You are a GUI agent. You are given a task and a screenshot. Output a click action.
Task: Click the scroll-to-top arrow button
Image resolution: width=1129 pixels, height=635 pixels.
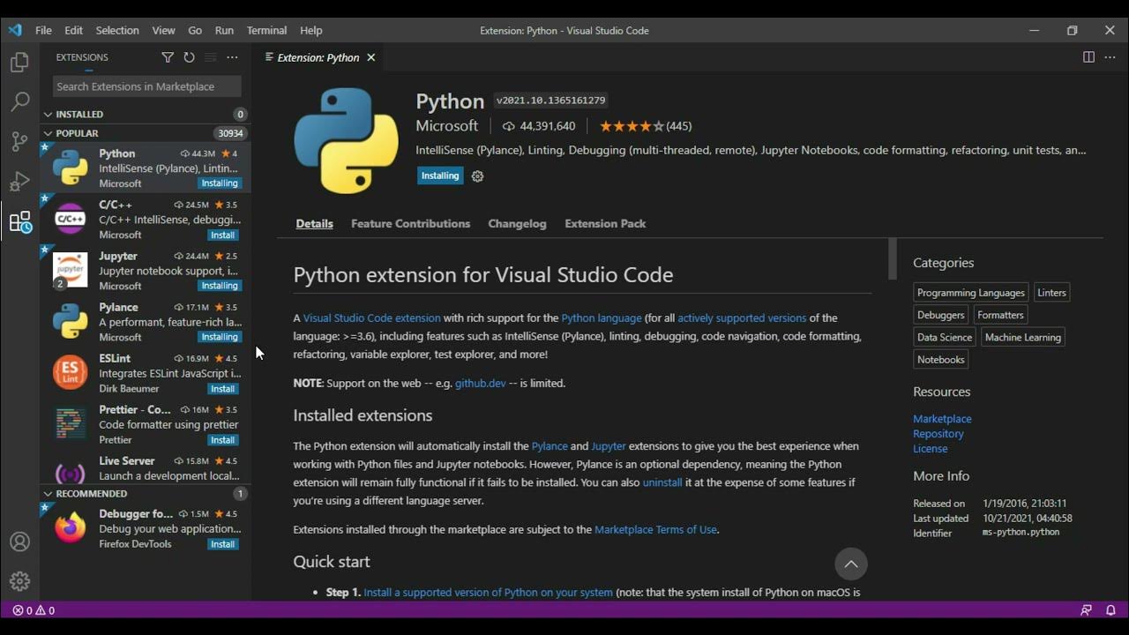pos(851,564)
